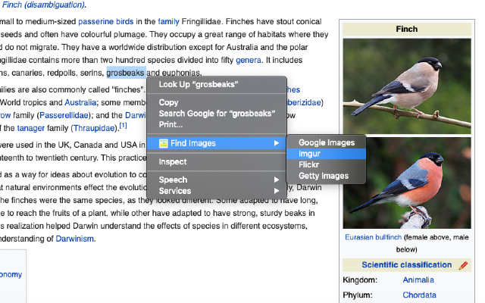Click Inspect in the context menu
The width and height of the screenshot is (485, 303).
[173, 161]
